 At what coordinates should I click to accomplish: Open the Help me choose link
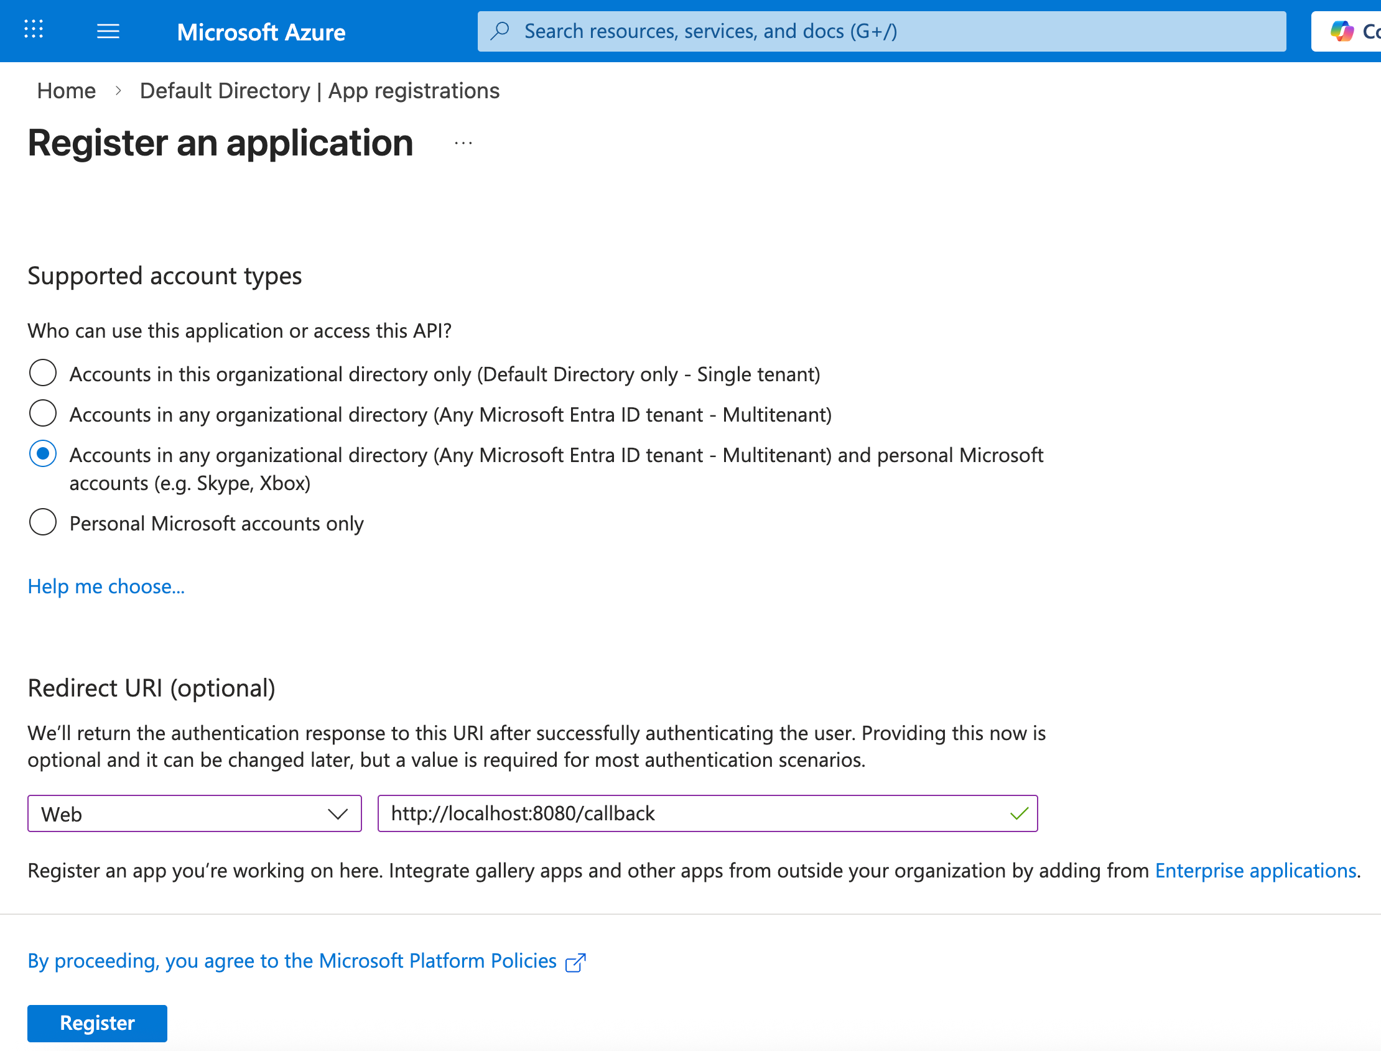click(x=105, y=586)
